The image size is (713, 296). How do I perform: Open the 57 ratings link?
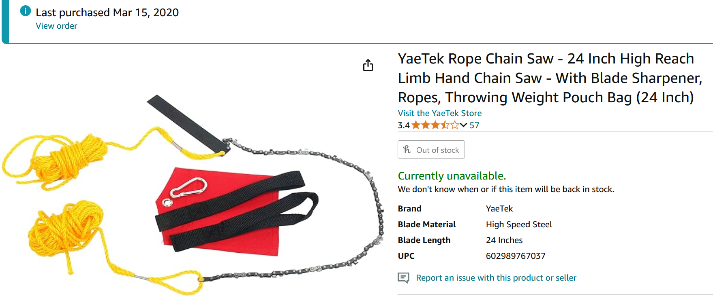pyautogui.click(x=474, y=125)
